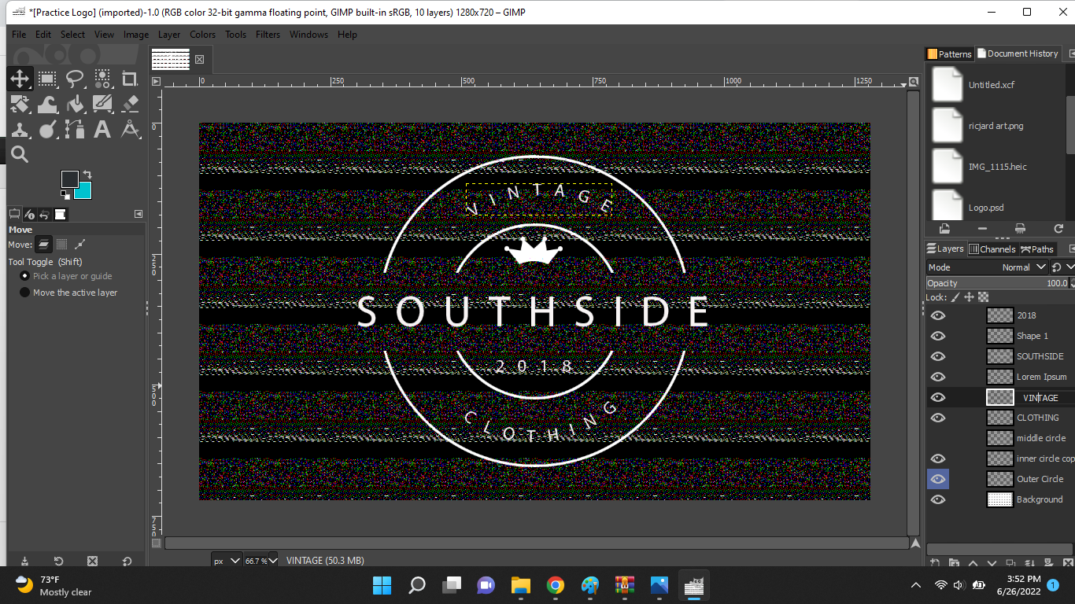Click the cyan background color swatch
Viewport: 1075px width, 604px height.
(x=83, y=191)
